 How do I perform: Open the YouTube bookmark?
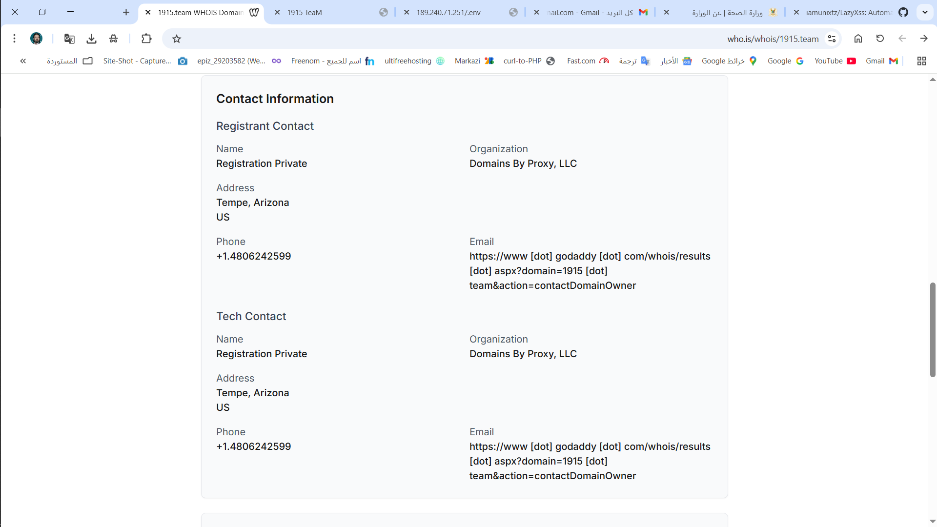click(835, 61)
